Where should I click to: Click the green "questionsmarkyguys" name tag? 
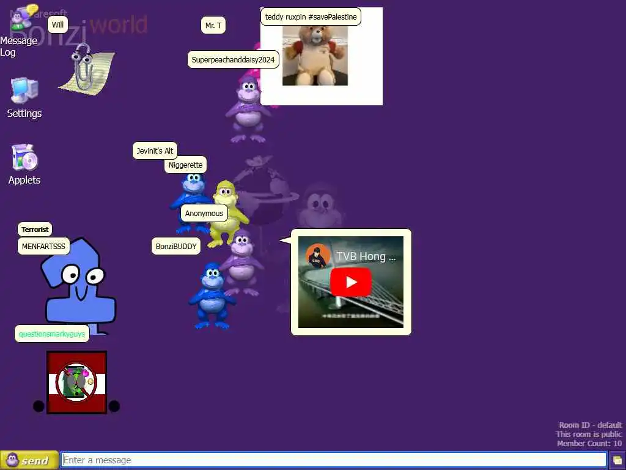pos(52,334)
